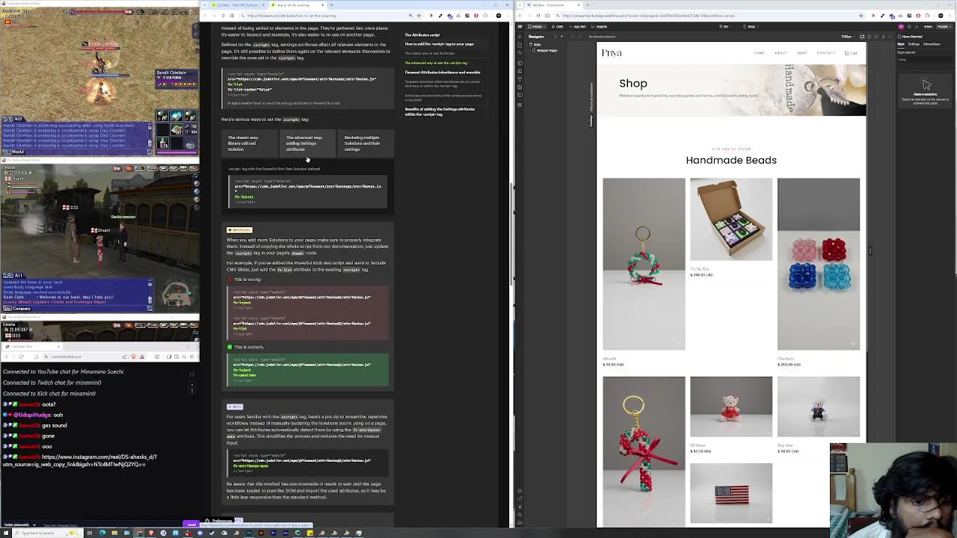Open 'The classic way to use Attributes' link
The image size is (957, 538).
[x=430, y=54]
